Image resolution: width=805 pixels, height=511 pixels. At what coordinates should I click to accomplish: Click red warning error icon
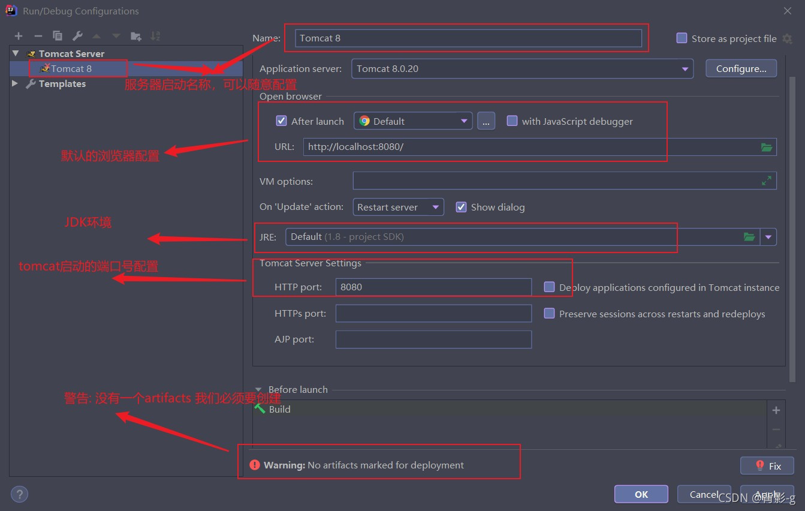coord(255,465)
